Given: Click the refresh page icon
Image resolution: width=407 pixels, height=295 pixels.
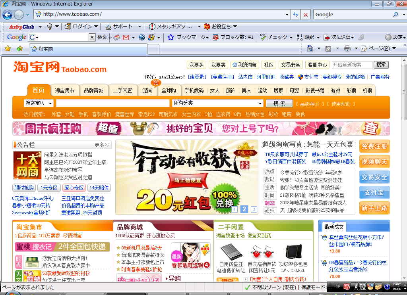Looking at the screenshot, I should [x=296, y=15].
